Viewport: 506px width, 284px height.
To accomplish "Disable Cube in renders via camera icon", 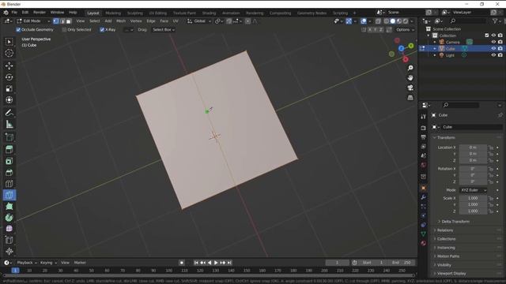I will pos(500,48).
